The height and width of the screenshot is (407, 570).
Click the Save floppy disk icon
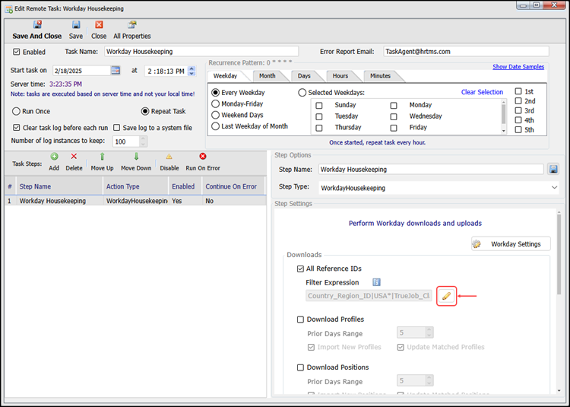point(76,25)
